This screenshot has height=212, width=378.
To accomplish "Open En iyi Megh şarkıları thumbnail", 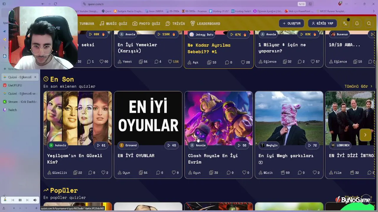I will click(x=289, y=118).
